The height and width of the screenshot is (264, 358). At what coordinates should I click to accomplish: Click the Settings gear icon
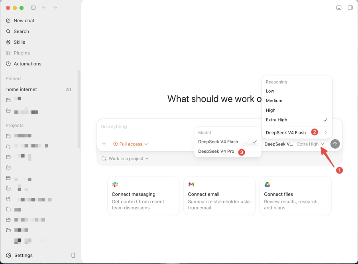pyautogui.click(x=9, y=255)
